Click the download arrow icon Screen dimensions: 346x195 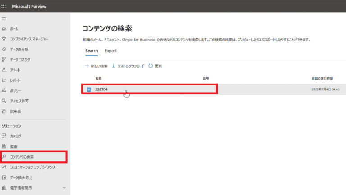click(114, 66)
